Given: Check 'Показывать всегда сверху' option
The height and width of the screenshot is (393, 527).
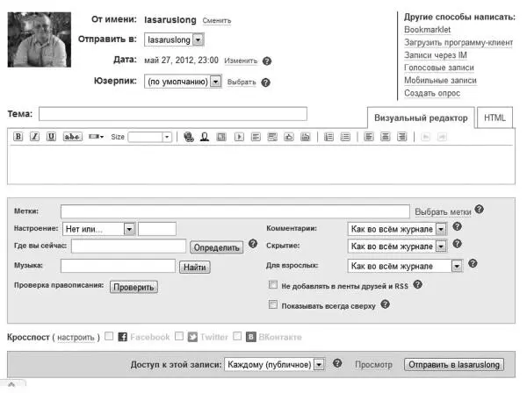Looking at the screenshot, I should [x=273, y=305].
